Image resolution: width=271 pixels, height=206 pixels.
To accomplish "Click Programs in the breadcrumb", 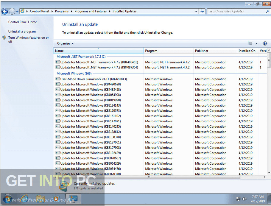I will coord(62,11).
